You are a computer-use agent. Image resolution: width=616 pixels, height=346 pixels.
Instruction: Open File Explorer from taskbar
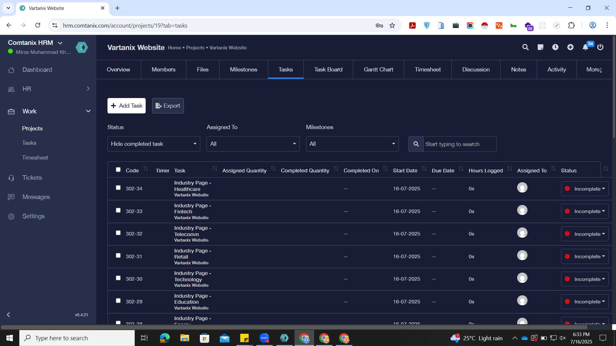click(184, 338)
